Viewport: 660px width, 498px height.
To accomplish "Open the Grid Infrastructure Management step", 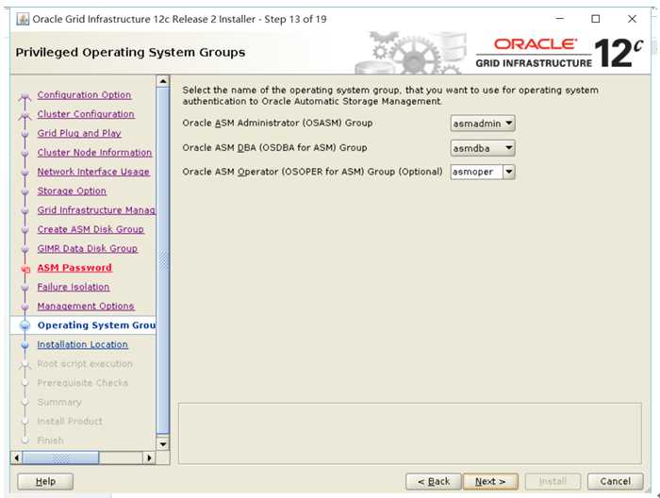I will pos(96,210).
